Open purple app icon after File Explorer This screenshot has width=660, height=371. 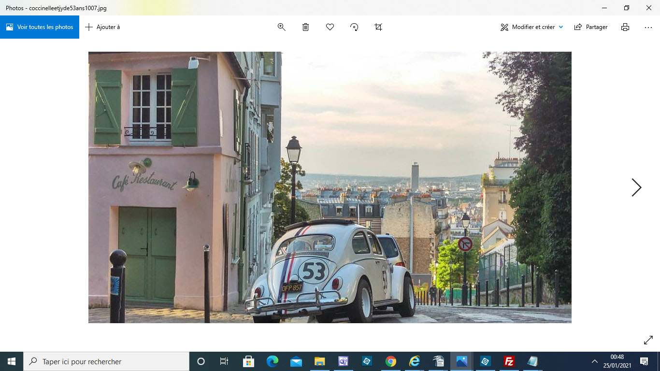(344, 361)
